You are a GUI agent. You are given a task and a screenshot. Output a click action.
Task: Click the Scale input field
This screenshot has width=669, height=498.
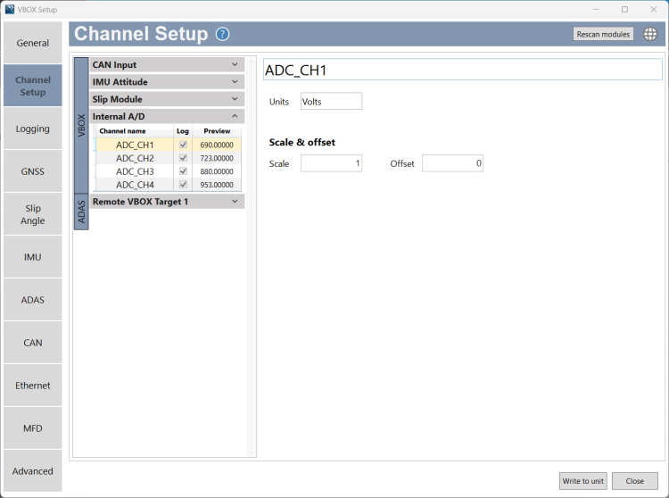[x=331, y=163]
